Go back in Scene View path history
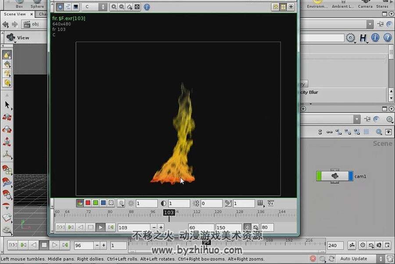This screenshot has height=264, width=395. click(x=6, y=25)
